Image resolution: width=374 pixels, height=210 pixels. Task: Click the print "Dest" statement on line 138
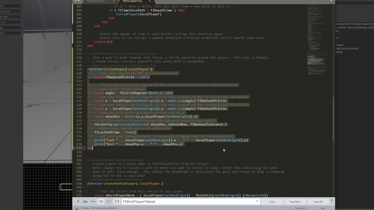click(x=139, y=144)
